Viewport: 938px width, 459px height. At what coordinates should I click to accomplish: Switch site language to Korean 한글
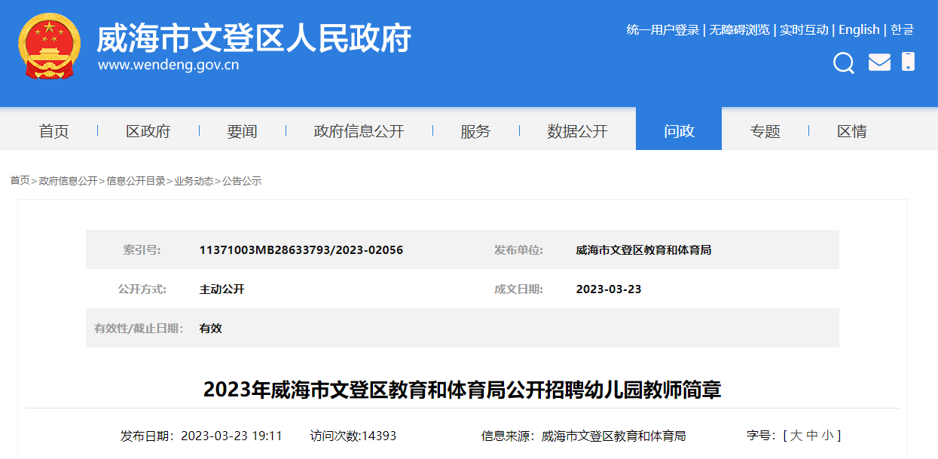[902, 30]
